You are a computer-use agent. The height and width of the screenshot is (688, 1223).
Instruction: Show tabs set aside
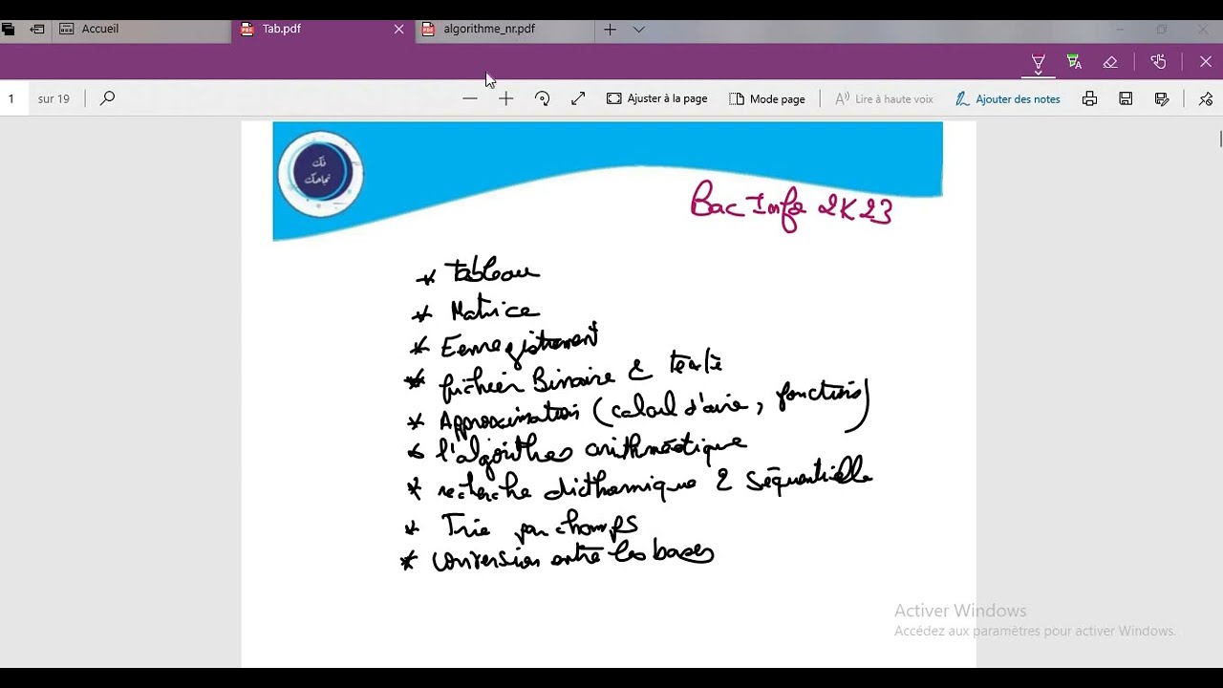pyautogui.click(x=9, y=30)
